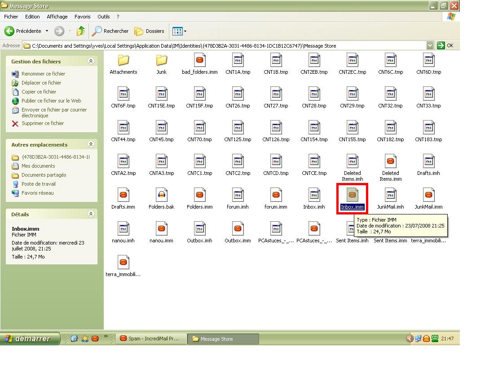485x370 pixels.
Task: Collapse the Gestion des fichiers panel
Action: point(91,61)
